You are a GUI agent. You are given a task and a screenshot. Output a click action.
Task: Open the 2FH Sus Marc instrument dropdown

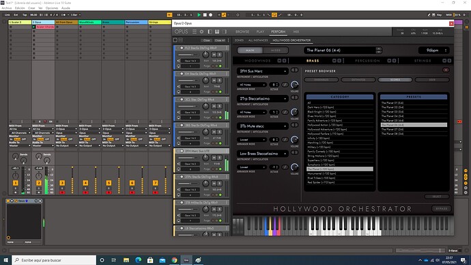tap(263, 71)
